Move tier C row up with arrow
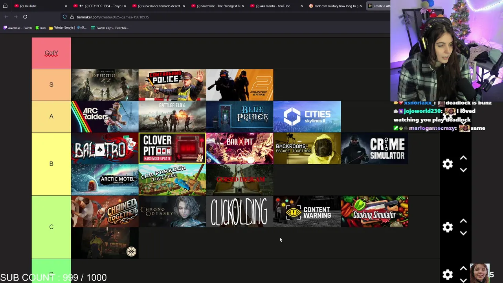Image resolution: width=503 pixels, height=283 pixels. pyautogui.click(x=463, y=221)
